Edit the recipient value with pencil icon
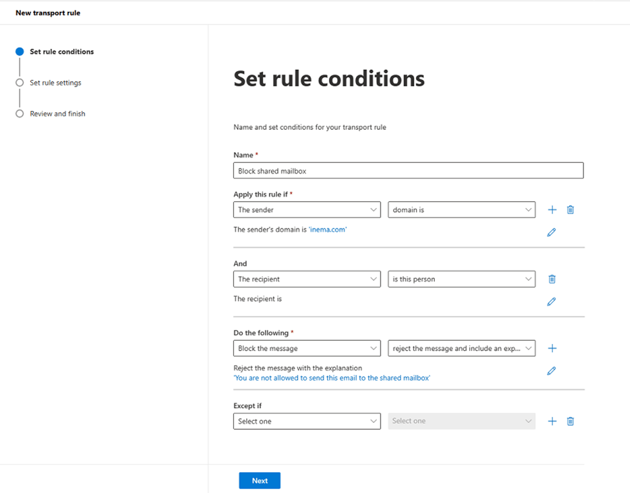 [x=551, y=301]
